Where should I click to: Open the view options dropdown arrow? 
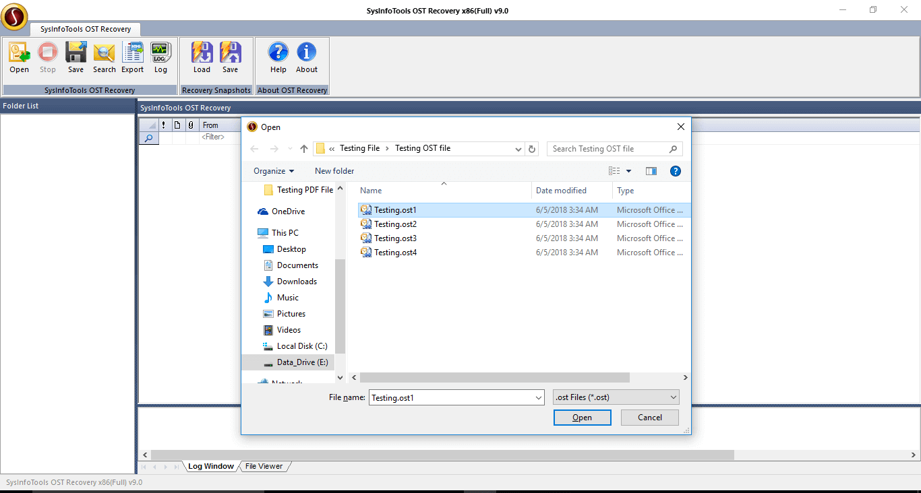(x=629, y=171)
